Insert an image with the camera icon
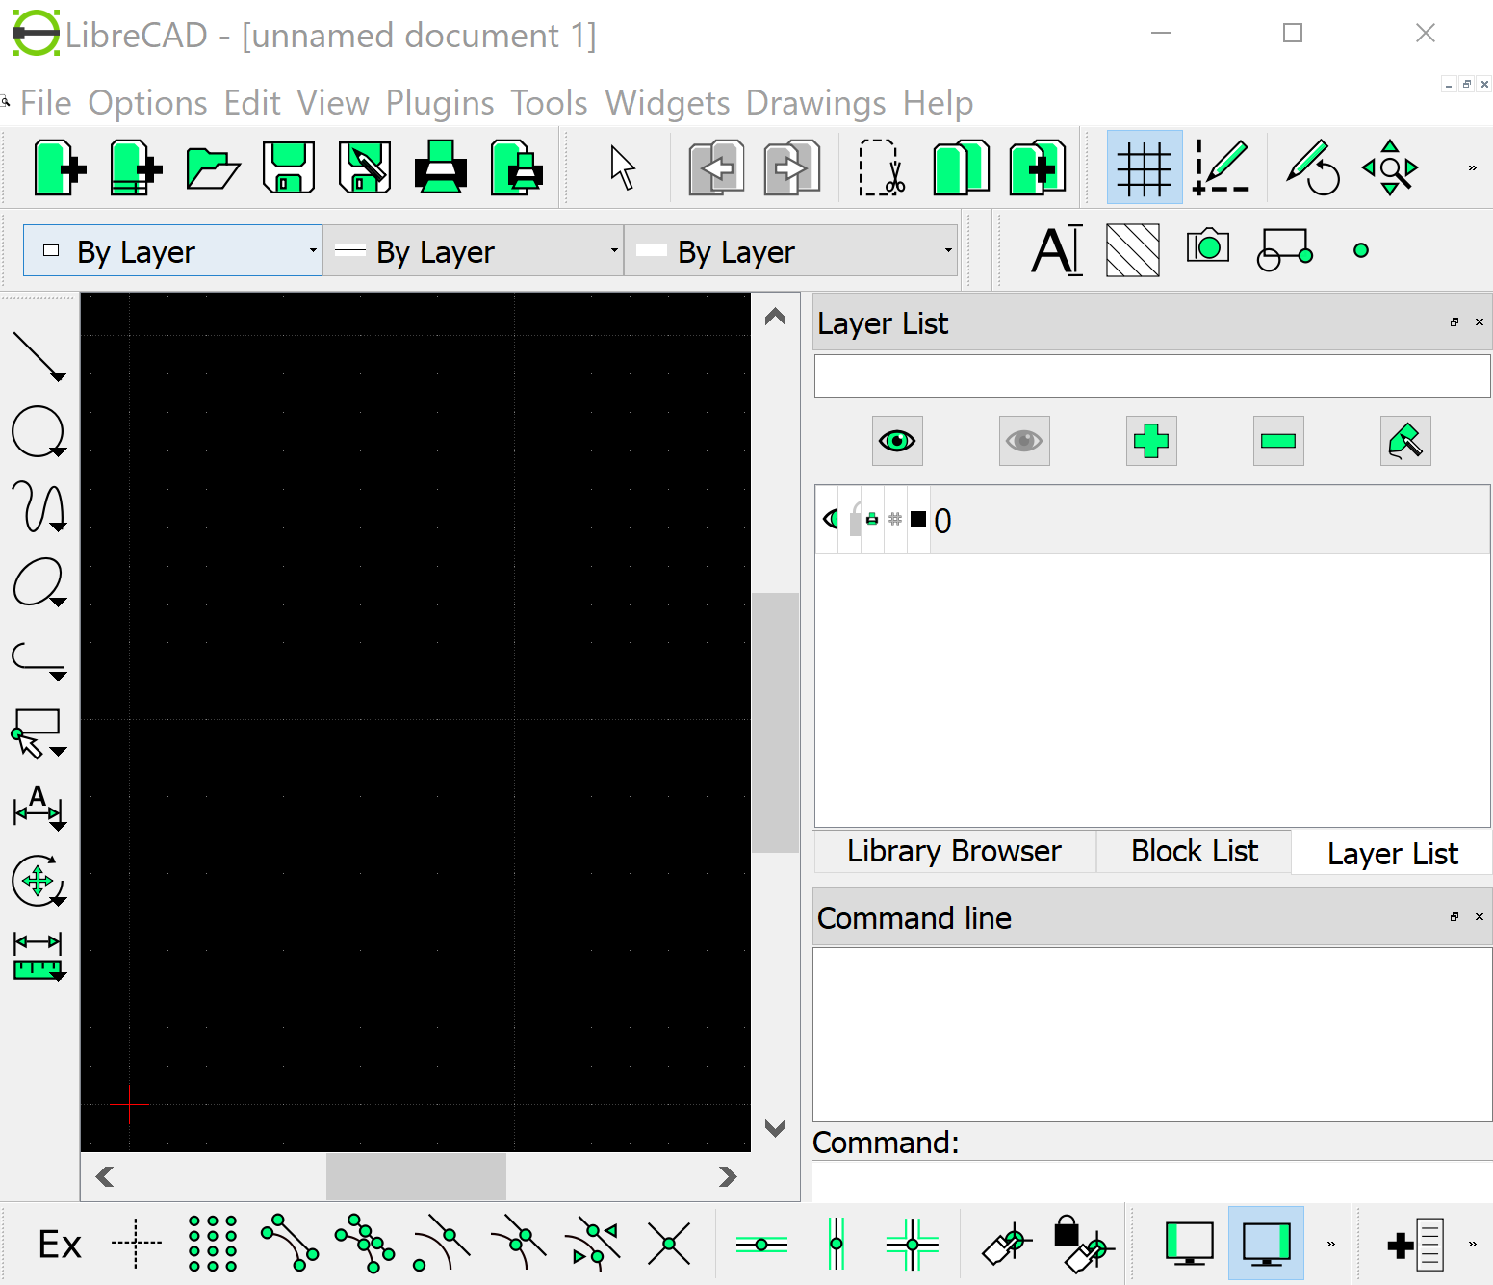 click(x=1208, y=246)
